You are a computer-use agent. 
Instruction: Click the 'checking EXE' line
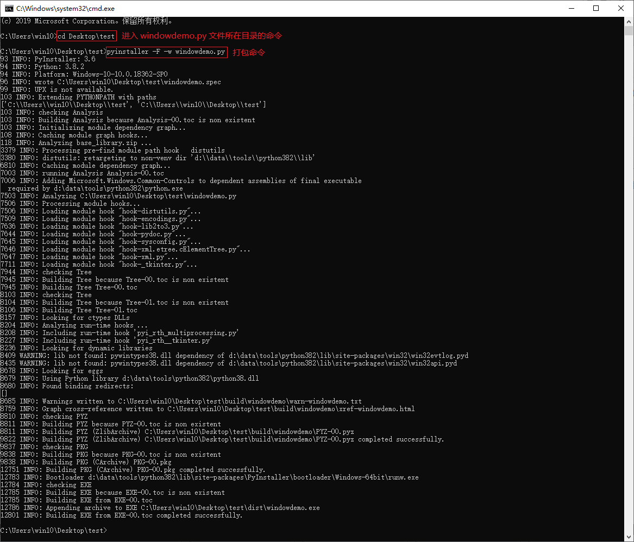click(x=46, y=485)
